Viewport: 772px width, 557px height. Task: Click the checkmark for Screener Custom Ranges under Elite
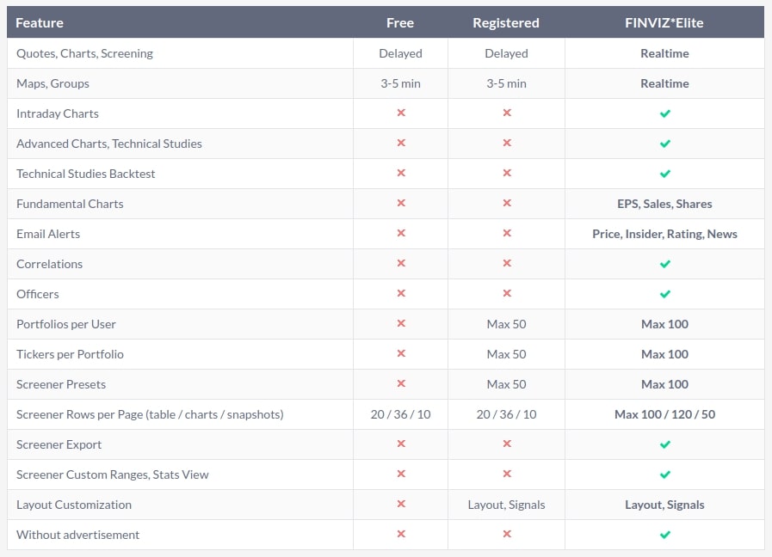click(664, 474)
